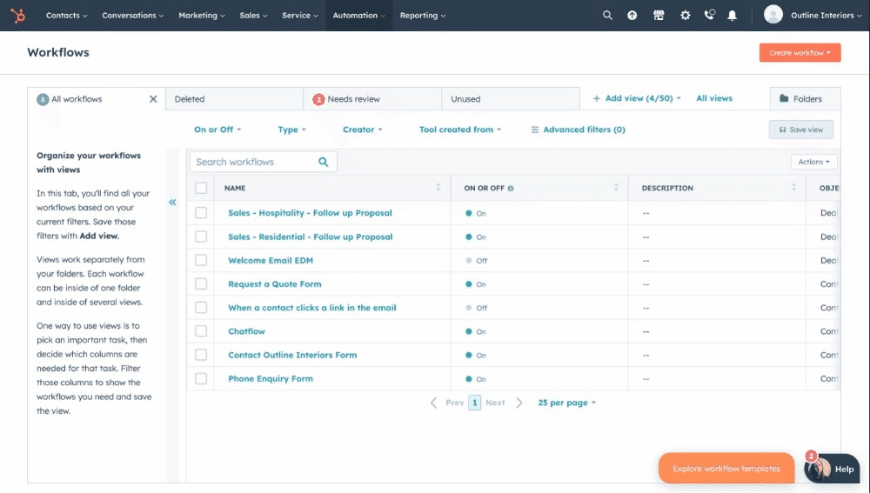The image size is (870, 493).
Task: Open the Request a Quote Form workflow
Action: (275, 284)
